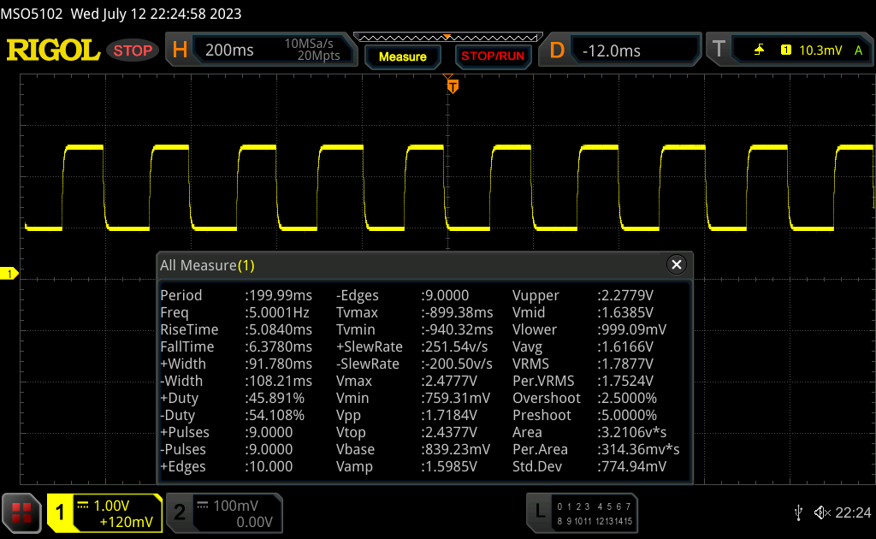The height and width of the screenshot is (539, 876).
Task: Toggle the STOP/RUN button
Action: tap(492, 56)
